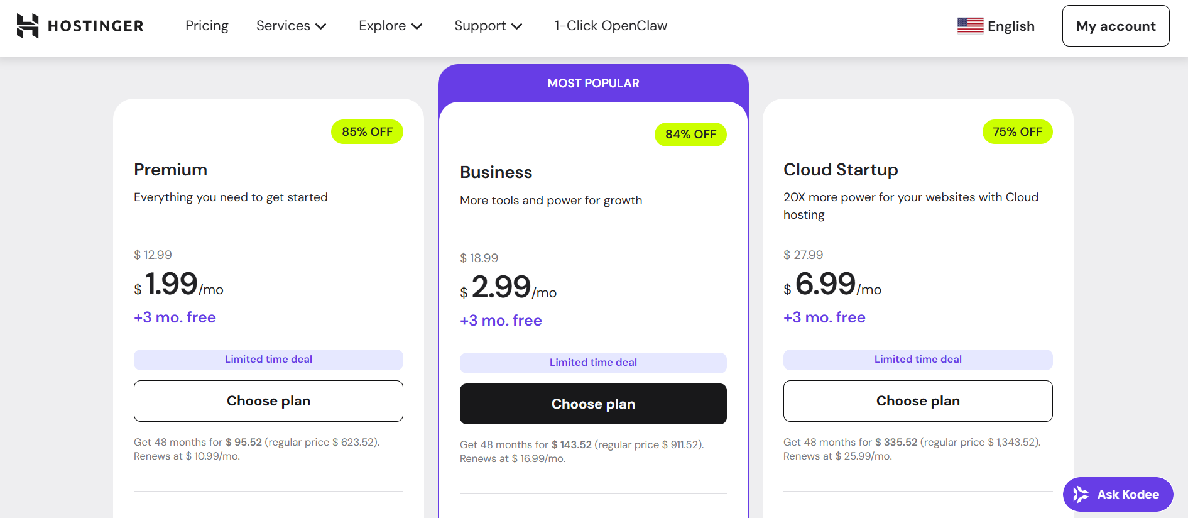This screenshot has height=518, width=1188.
Task: Click 'Renews at $ 10.99/mo.' text
Action: click(187, 456)
